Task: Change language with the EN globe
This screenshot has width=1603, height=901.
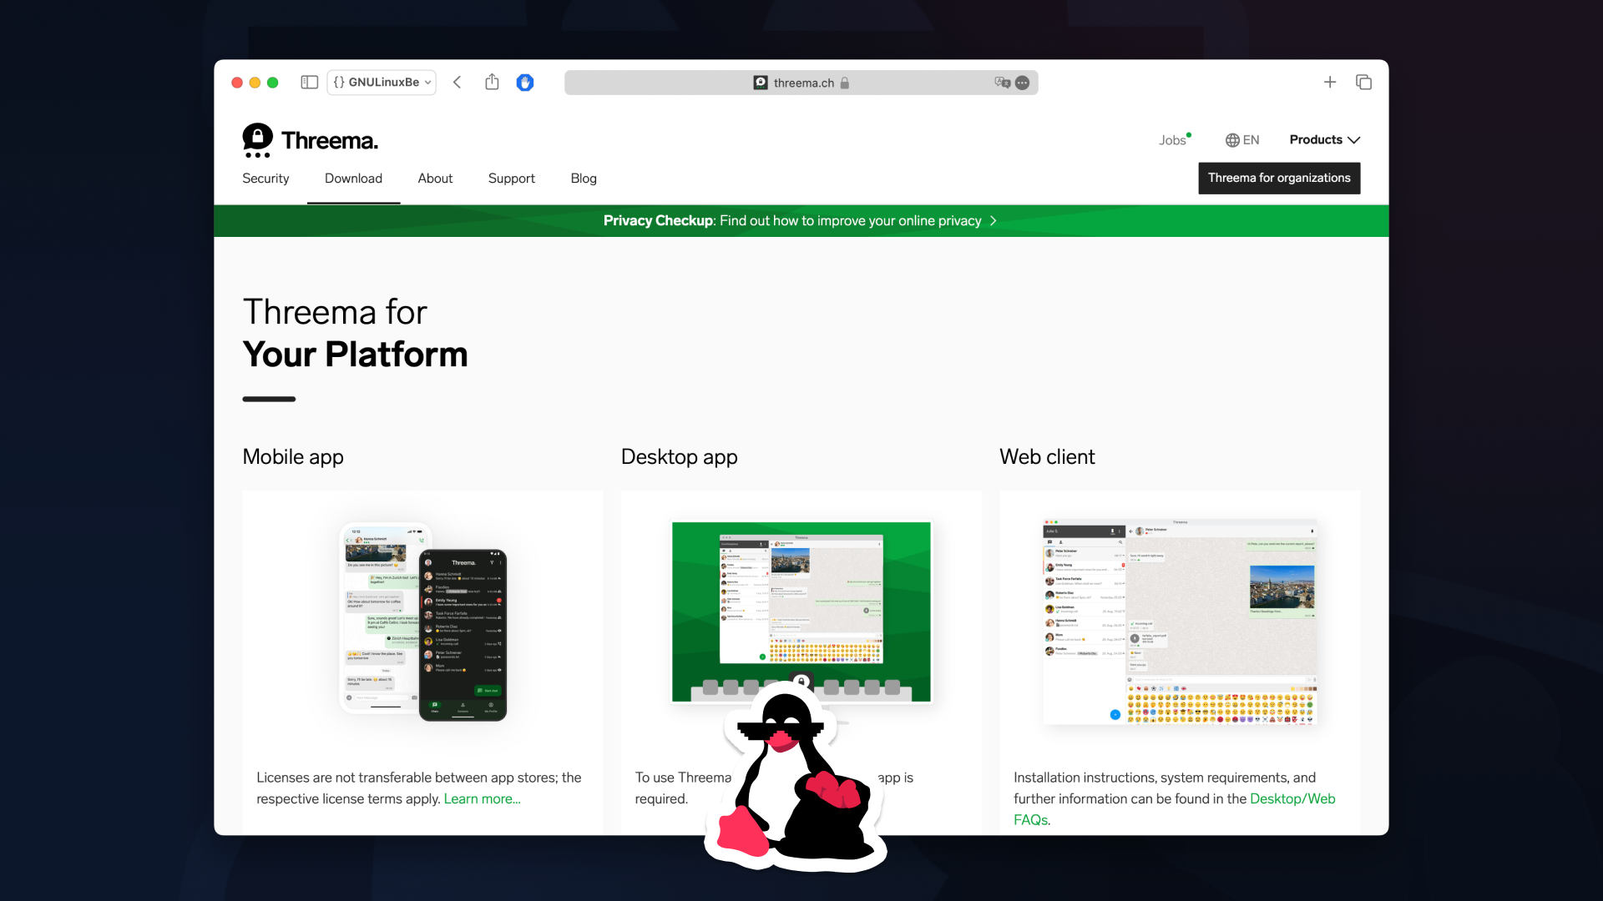Action: (1242, 140)
